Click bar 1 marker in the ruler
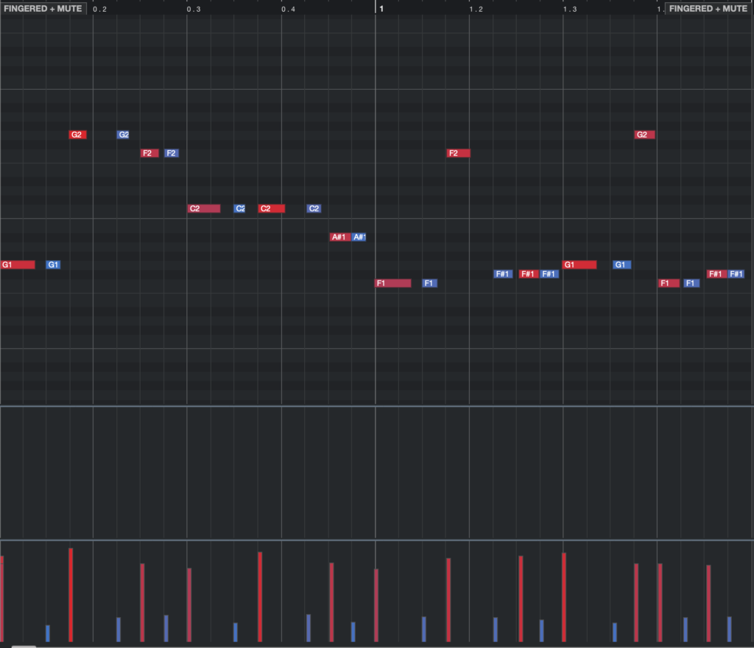Image resolution: width=754 pixels, height=648 pixels. click(x=381, y=9)
